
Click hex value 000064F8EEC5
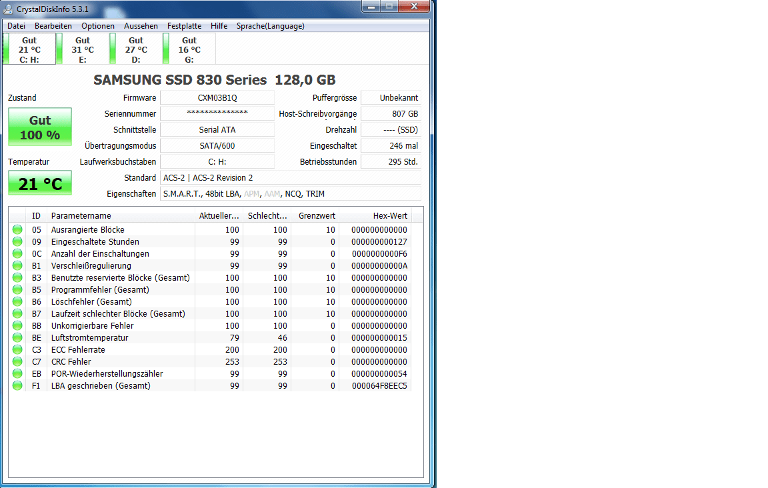(379, 385)
